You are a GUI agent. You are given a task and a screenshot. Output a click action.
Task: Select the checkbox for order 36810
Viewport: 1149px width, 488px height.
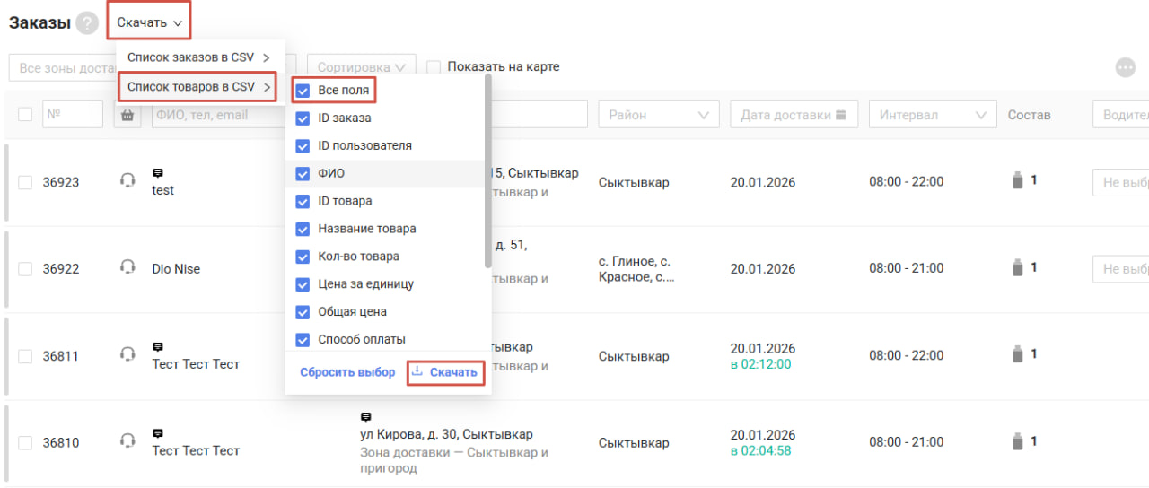[x=25, y=442]
